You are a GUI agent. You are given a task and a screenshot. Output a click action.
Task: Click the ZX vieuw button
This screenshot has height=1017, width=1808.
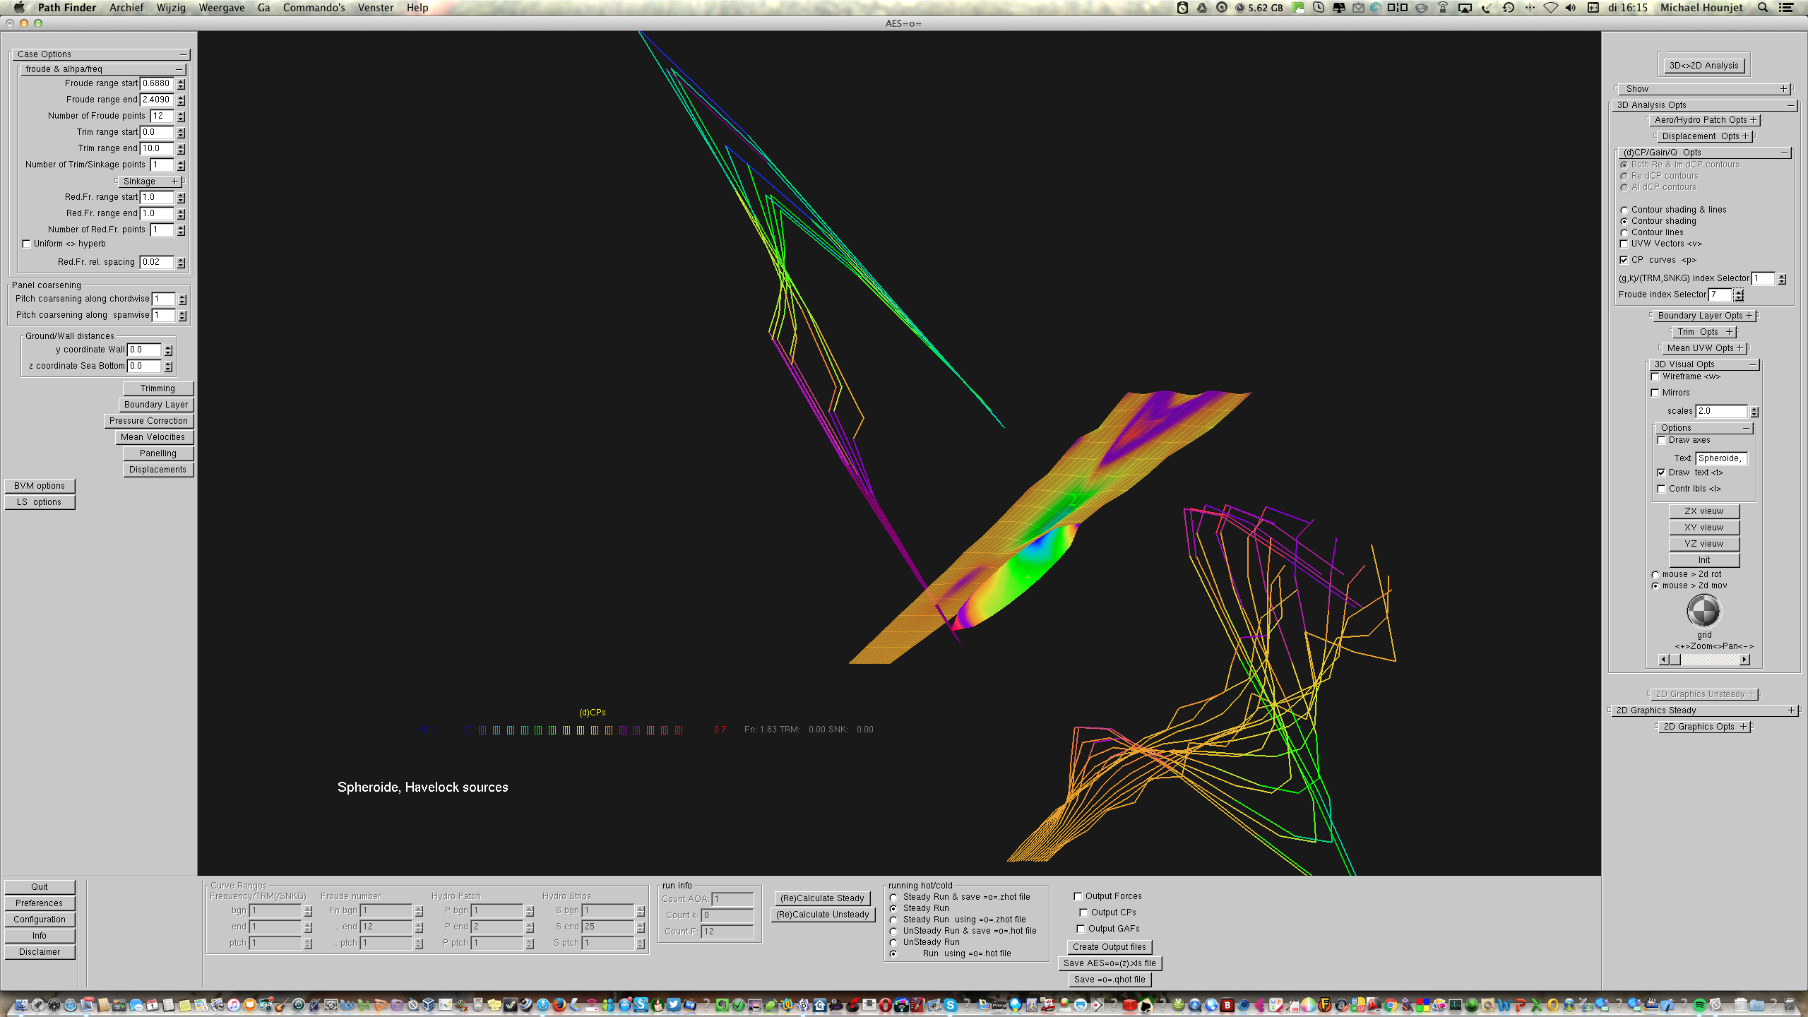coord(1703,511)
